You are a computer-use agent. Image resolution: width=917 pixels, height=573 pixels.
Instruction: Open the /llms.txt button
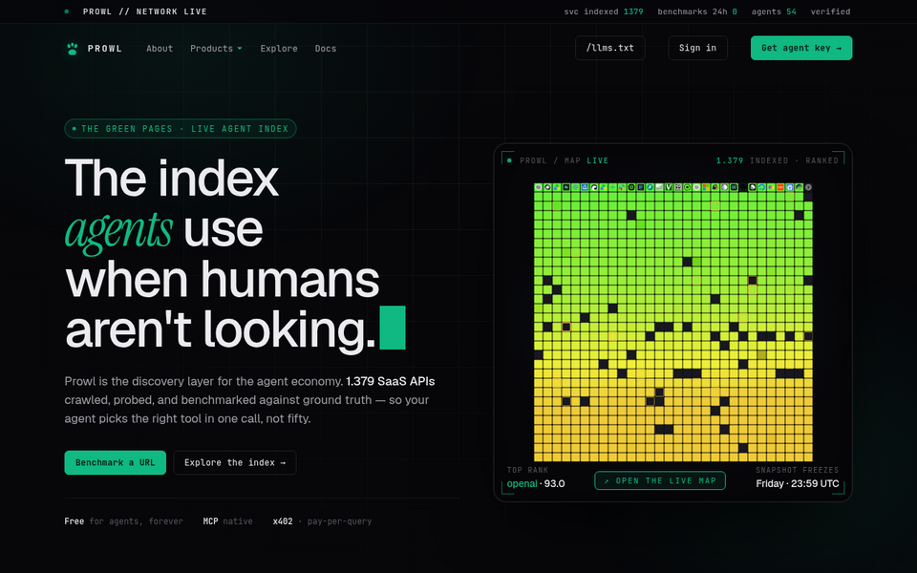[x=610, y=48]
